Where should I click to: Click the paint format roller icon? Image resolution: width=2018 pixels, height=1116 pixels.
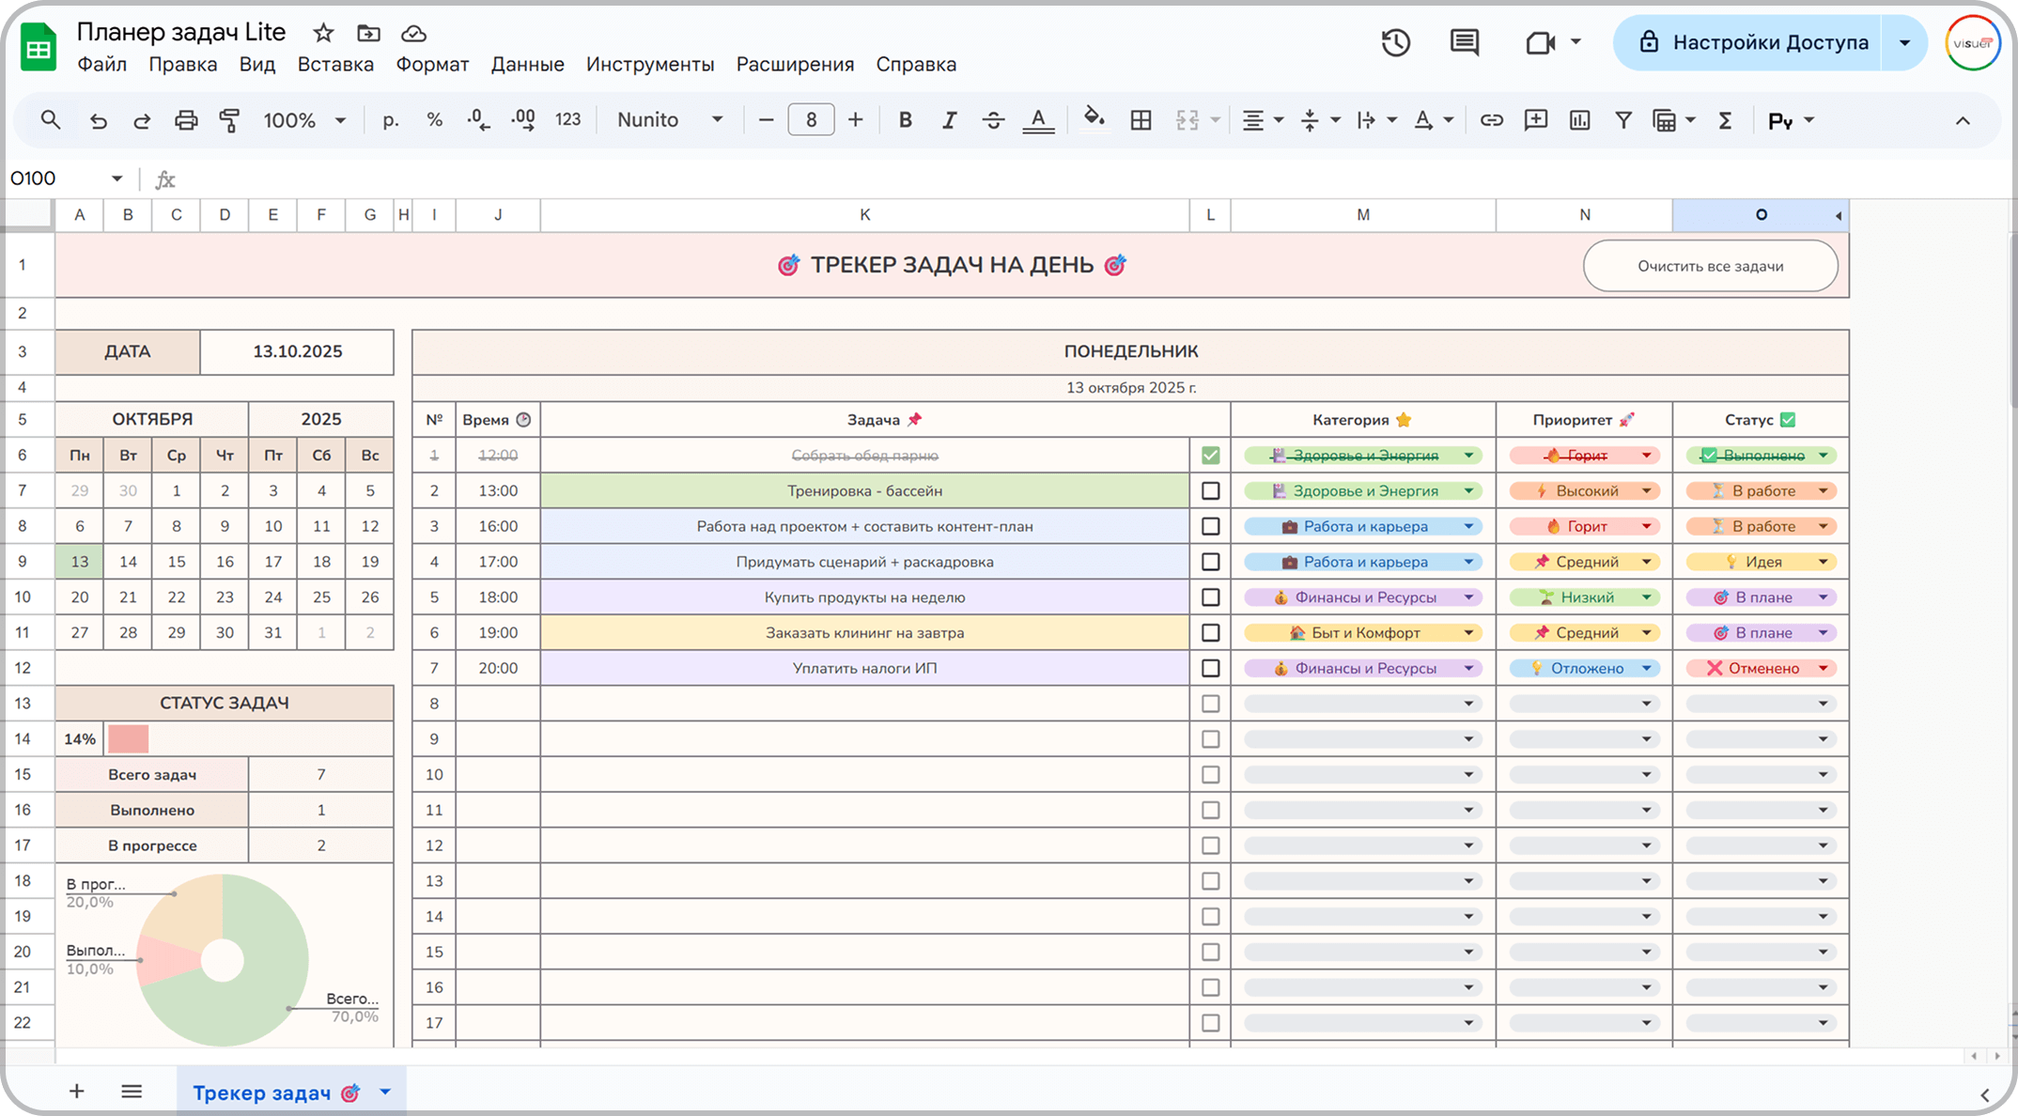click(x=229, y=120)
